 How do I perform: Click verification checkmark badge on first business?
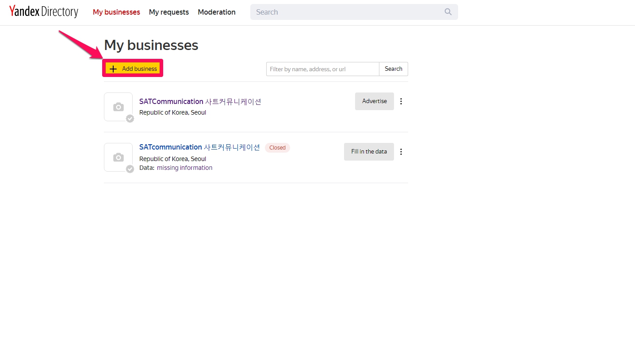coord(130,119)
